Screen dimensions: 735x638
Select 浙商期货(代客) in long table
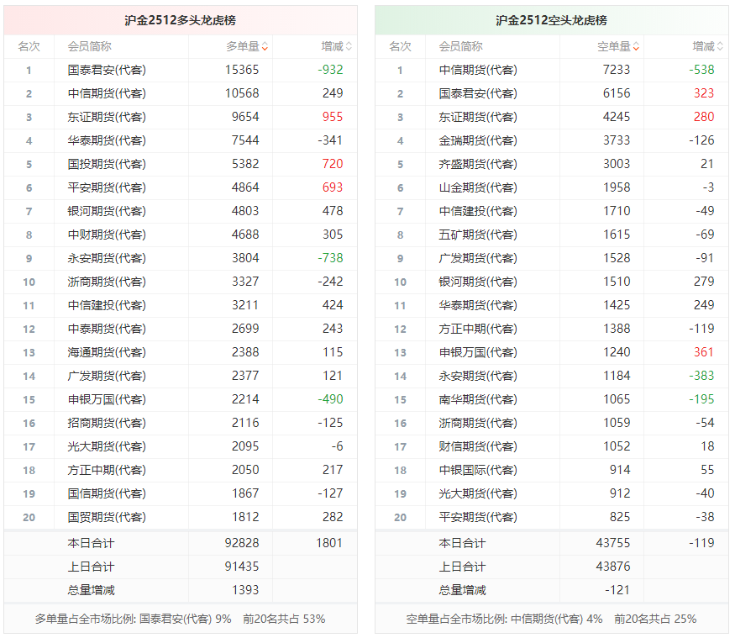click(x=107, y=282)
